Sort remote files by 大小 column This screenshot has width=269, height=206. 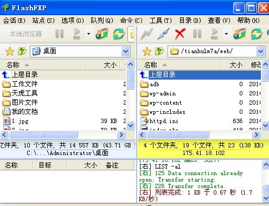(233, 65)
